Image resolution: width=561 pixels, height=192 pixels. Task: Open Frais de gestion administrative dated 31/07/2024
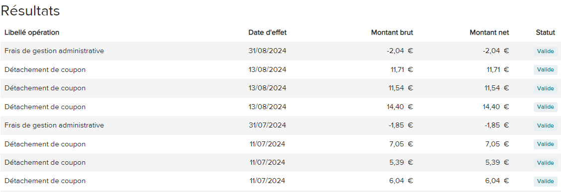coord(280,125)
